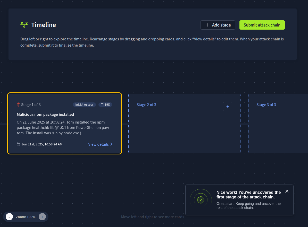Click the Initial Access tag
This screenshot has width=308, height=227.
point(84,104)
